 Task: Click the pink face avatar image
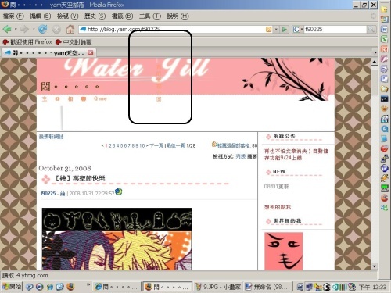pyautogui.click(x=284, y=251)
